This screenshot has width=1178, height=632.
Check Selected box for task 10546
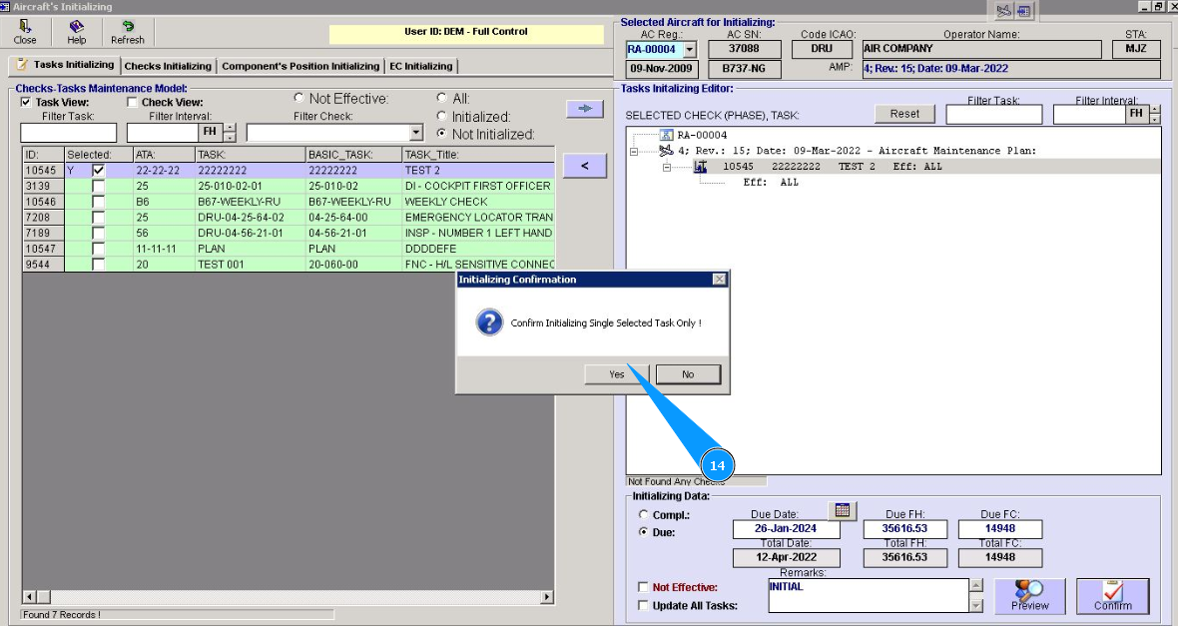pos(99,202)
